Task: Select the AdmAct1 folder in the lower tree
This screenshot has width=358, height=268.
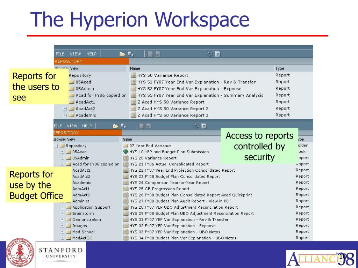Action: 81,189
